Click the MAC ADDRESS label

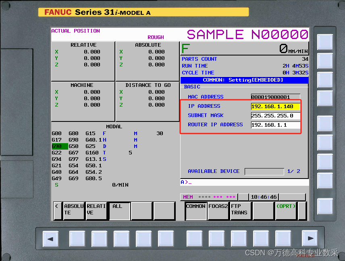206,97
